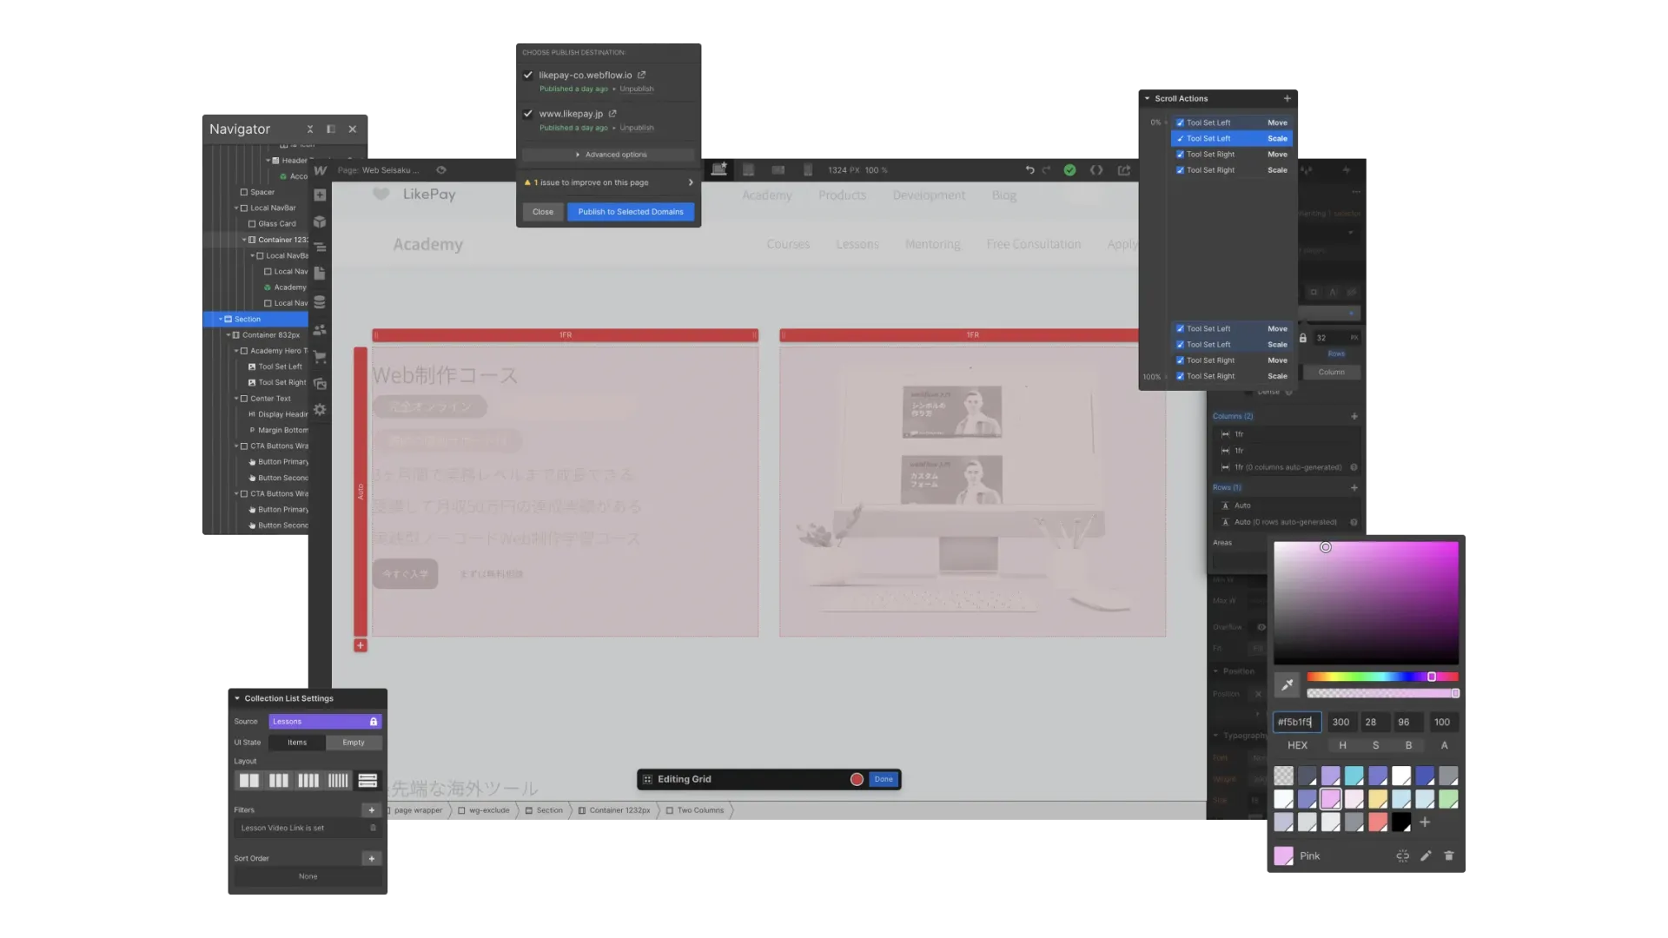Viewport: 1668px width, 938px height.
Task: Open the Pages panel
Action: (320, 273)
